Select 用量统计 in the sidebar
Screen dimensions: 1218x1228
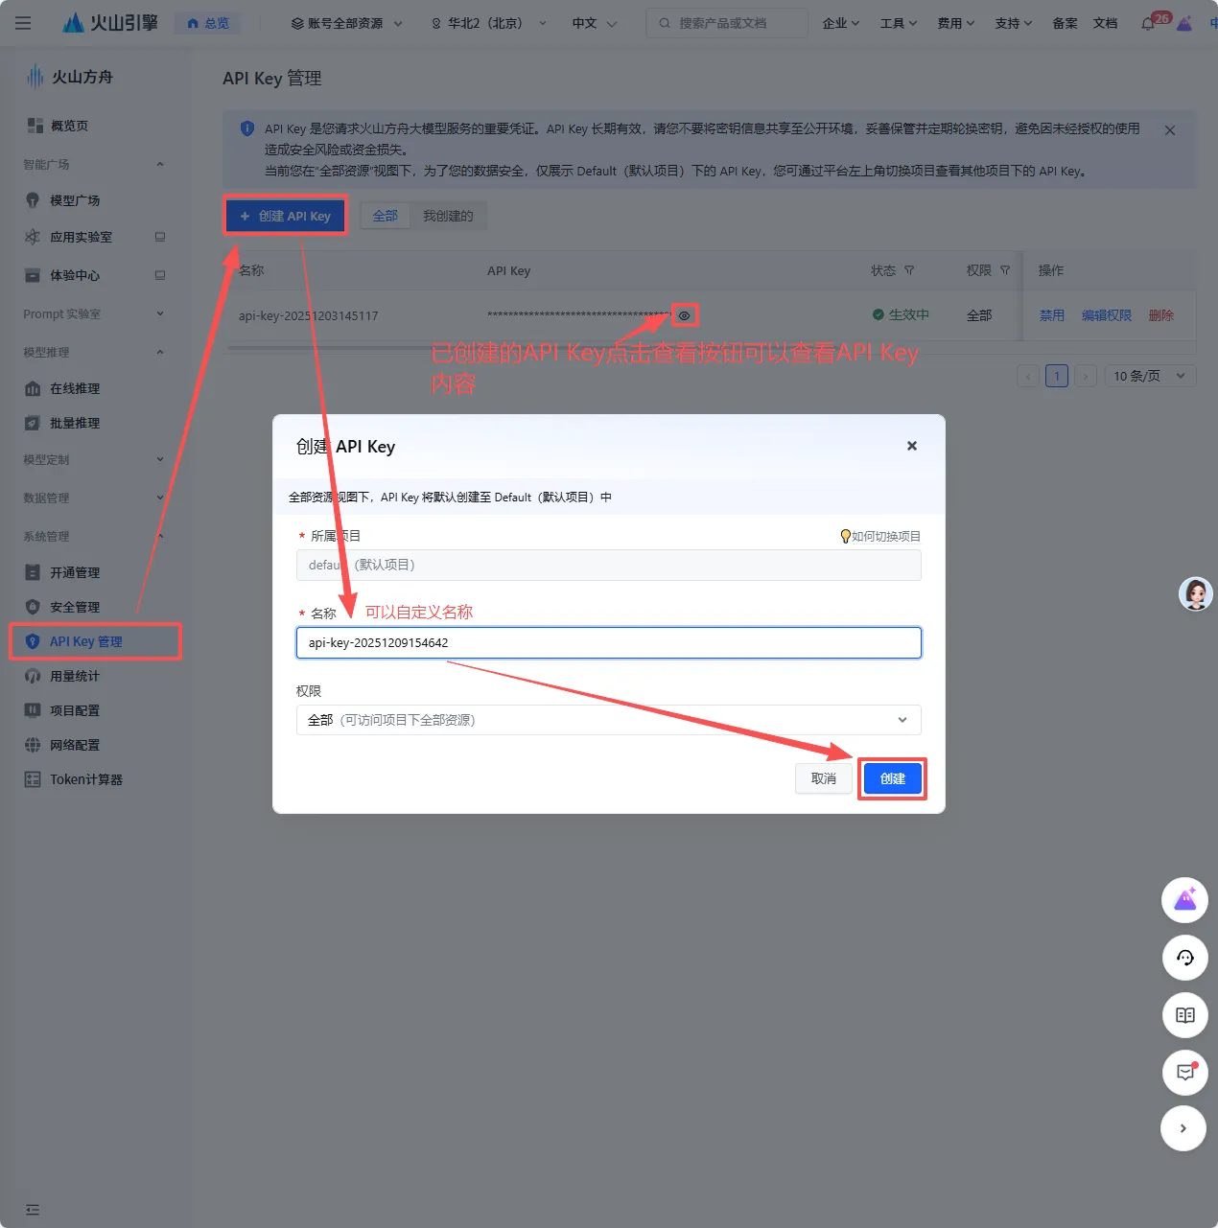pyautogui.click(x=74, y=676)
